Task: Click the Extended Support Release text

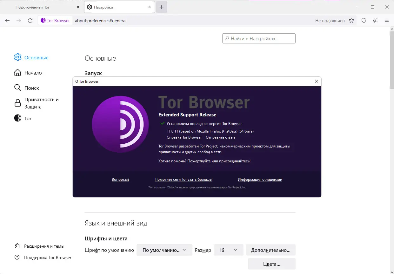Action: click(187, 115)
